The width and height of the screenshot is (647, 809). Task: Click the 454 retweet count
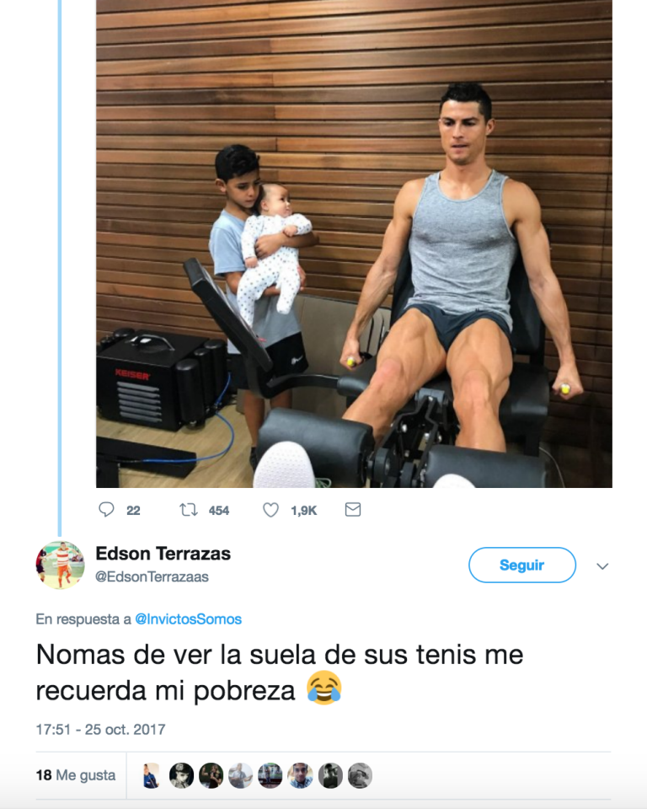pyautogui.click(x=219, y=511)
